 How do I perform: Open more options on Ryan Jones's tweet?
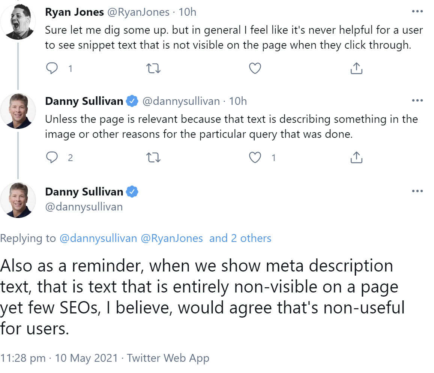417,12
